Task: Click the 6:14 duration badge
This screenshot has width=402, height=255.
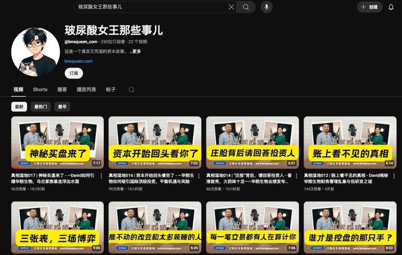Action: click(389, 163)
